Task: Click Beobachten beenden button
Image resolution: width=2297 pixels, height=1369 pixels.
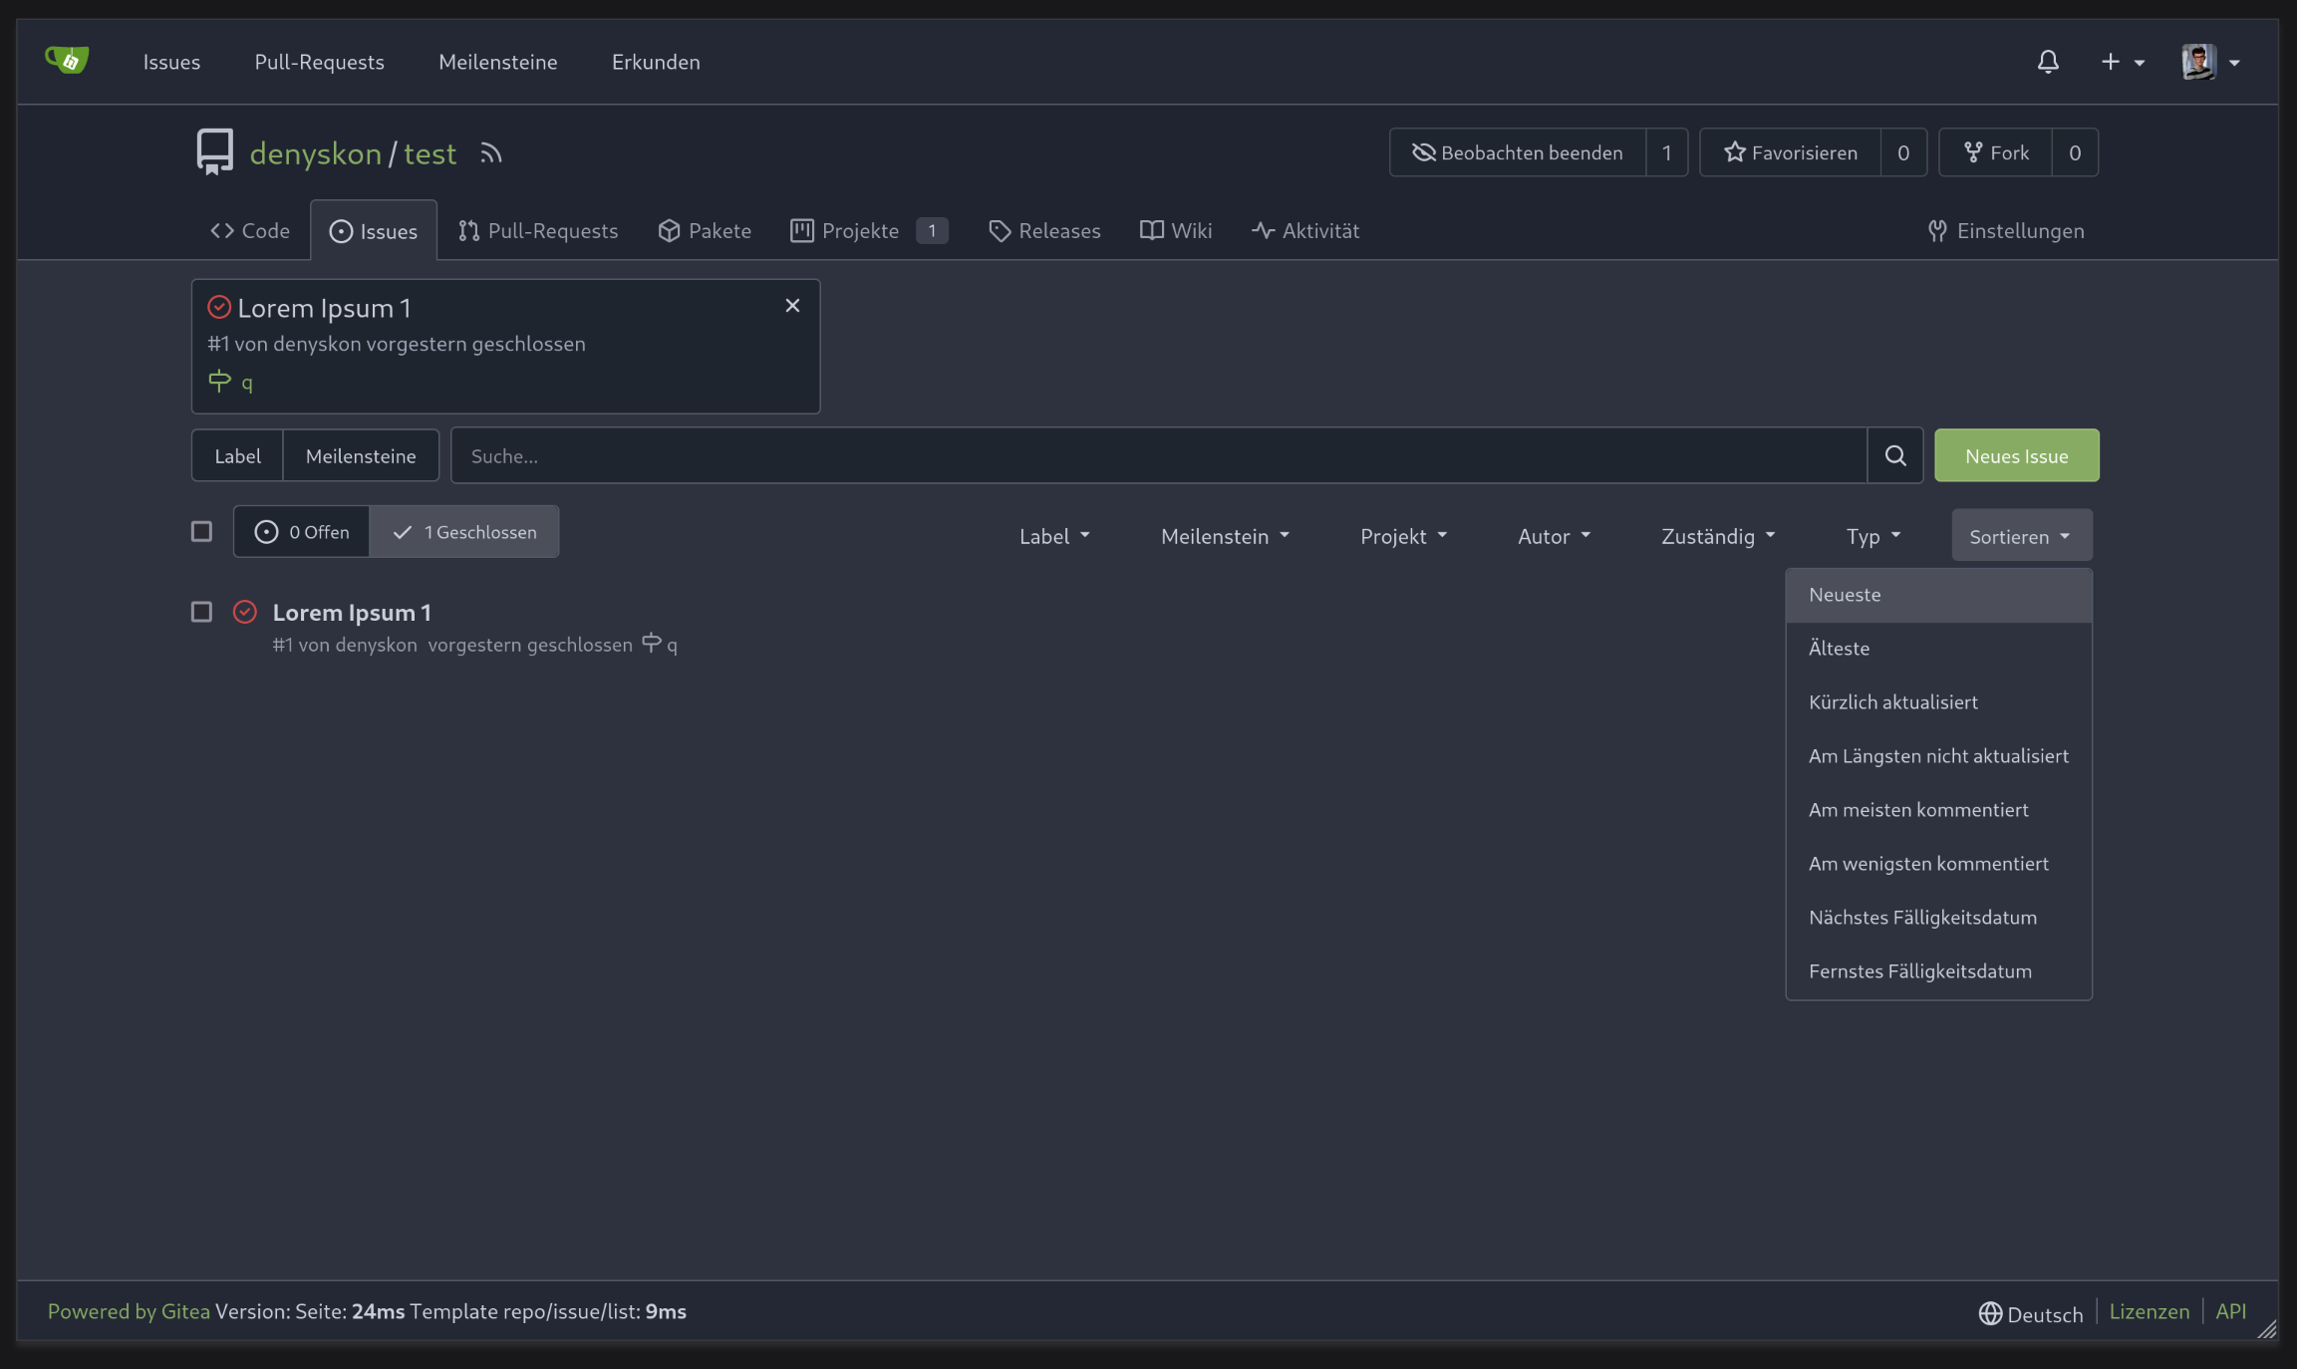Action: (1518, 152)
